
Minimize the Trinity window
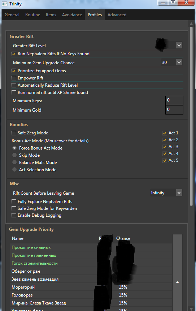click(x=163, y=3)
